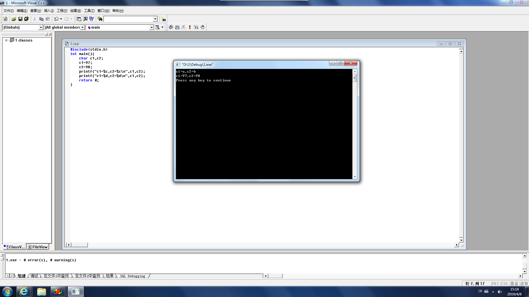The image size is (529, 297).
Task: Open the main function dropdown list
Action: point(151,27)
